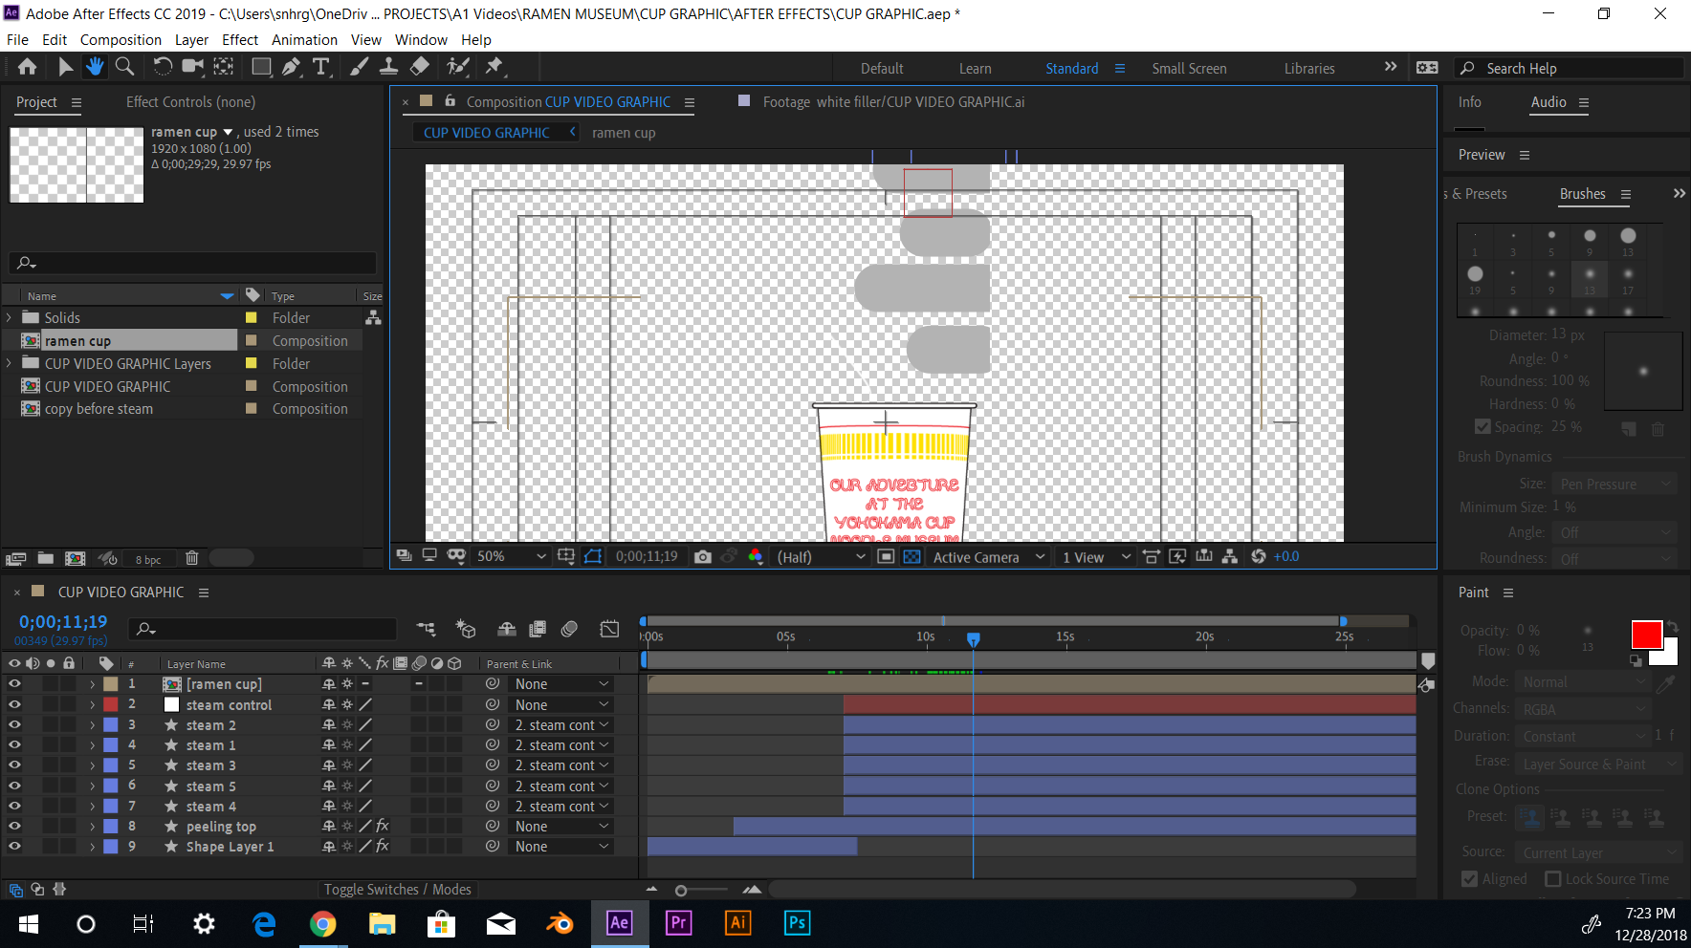1691x948 pixels.
Task: Click the ramen cup breadcrumb in viewer
Action: [x=624, y=133]
